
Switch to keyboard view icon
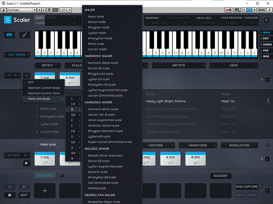click(x=9, y=35)
